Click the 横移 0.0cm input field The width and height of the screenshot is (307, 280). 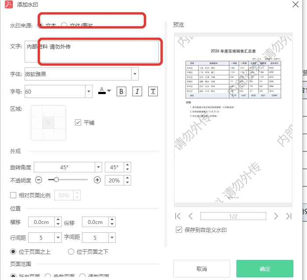coord(41,222)
